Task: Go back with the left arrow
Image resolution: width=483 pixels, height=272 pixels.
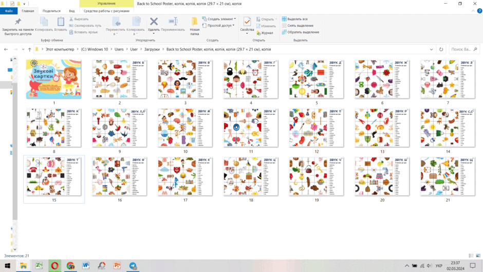Action: tap(6, 49)
